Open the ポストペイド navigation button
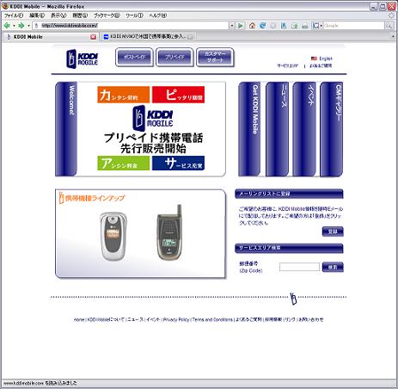 (x=134, y=58)
